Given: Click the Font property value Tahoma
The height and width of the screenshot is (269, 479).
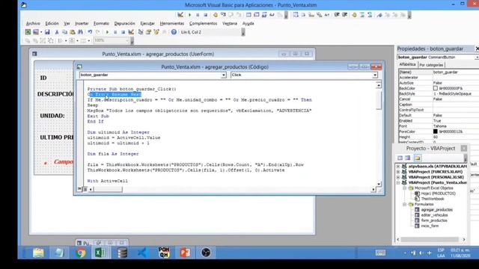Looking at the screenshot, I should tap(439, 126).
